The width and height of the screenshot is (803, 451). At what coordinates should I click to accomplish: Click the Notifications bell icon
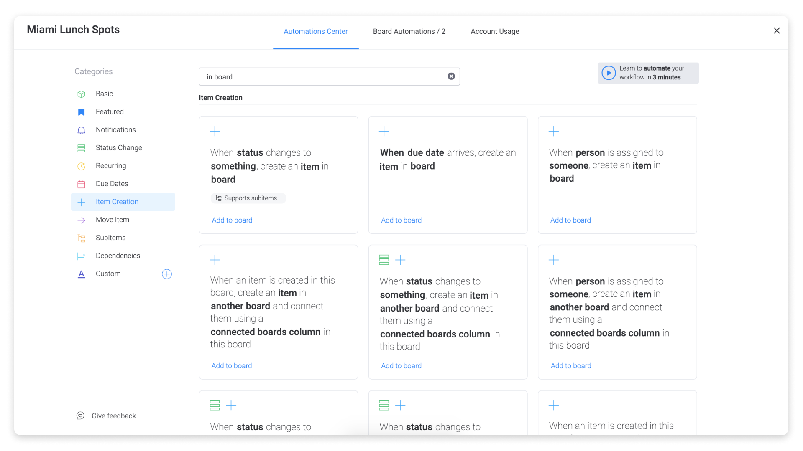(x=81, y=130)
